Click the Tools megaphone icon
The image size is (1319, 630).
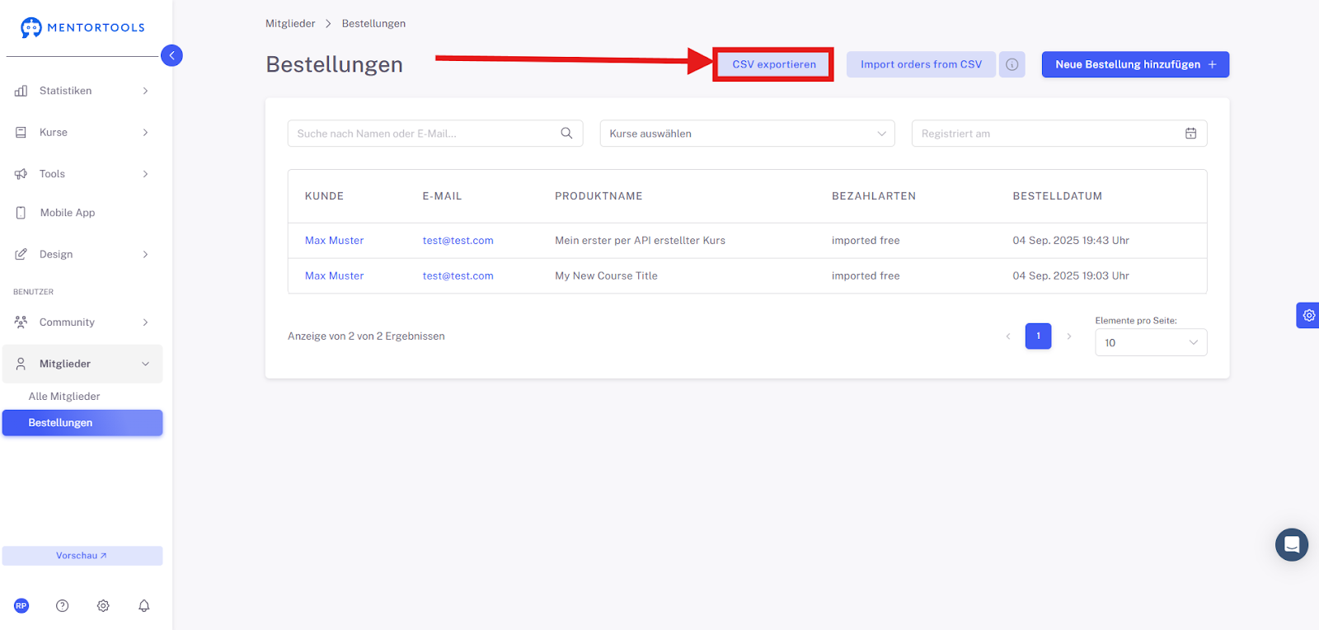pyautogui.click(x=21, y=174)
